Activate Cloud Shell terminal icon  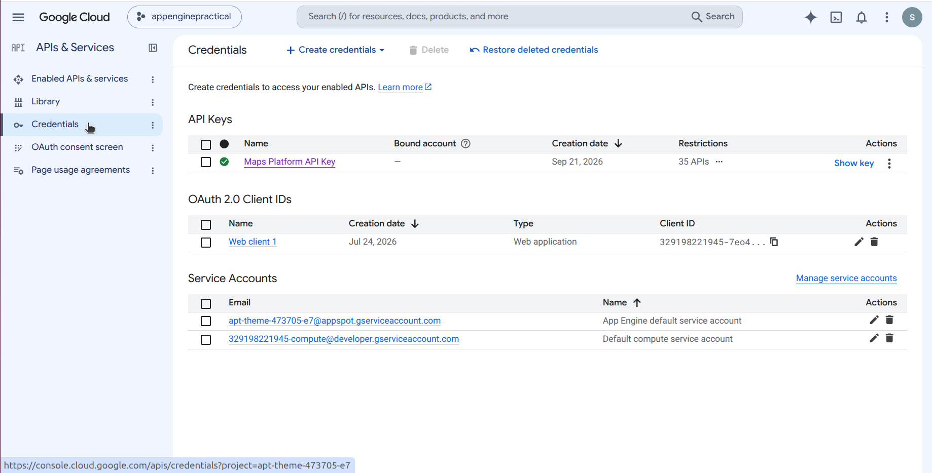coord(836,17)
